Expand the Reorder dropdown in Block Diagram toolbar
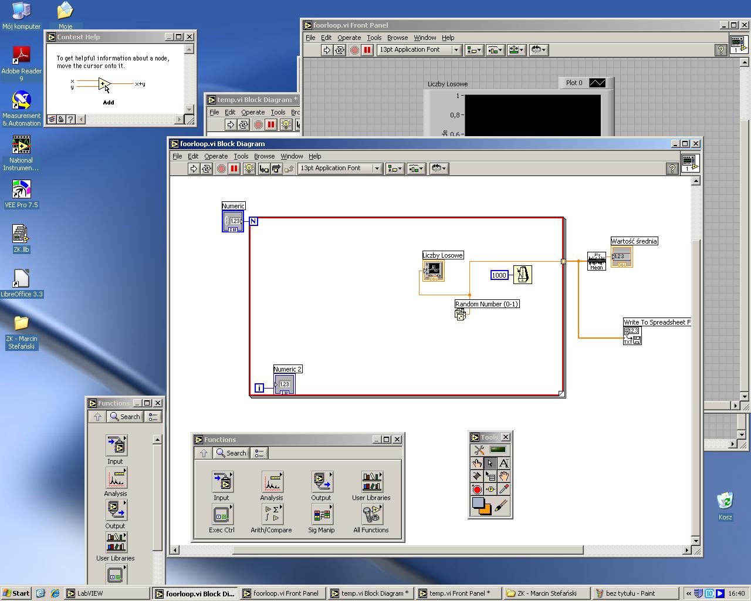This screenshot has width=751, height=601. [x=439, y=169]
